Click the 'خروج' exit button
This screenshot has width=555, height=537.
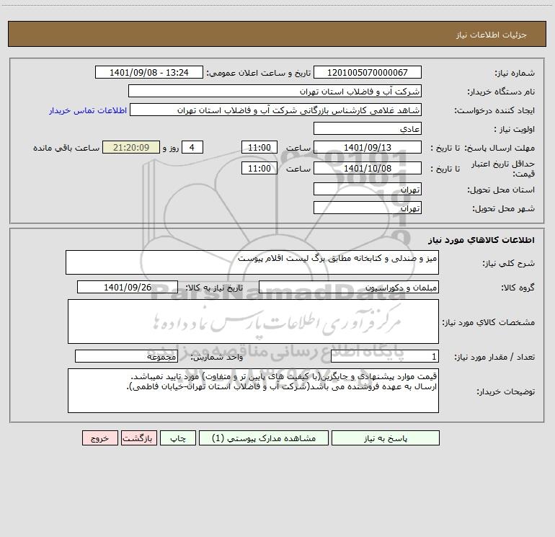pos(99,438)
